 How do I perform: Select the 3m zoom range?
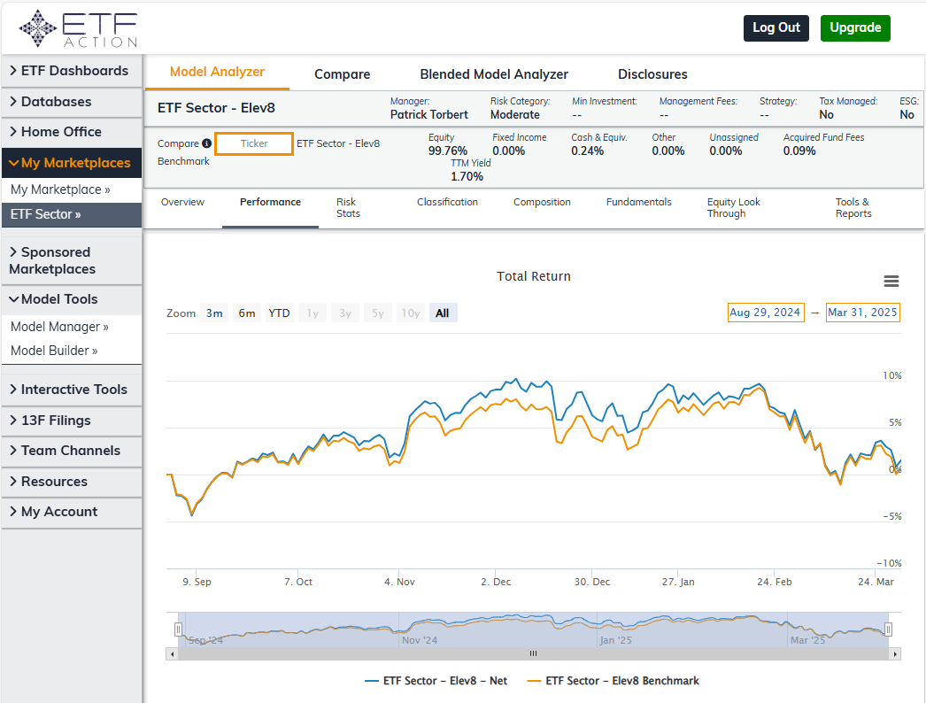click(214, 313)
